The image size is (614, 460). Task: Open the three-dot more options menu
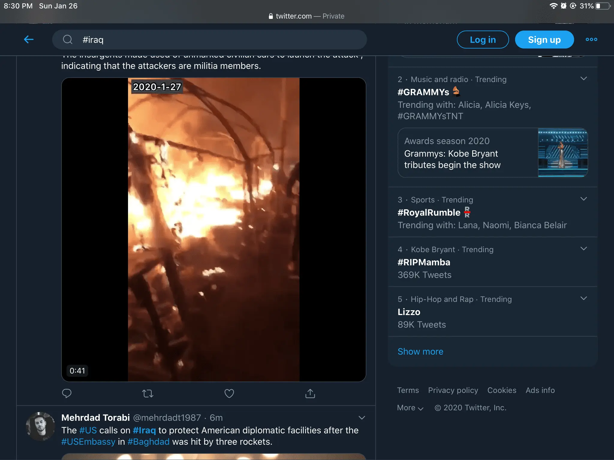(591, 40)
